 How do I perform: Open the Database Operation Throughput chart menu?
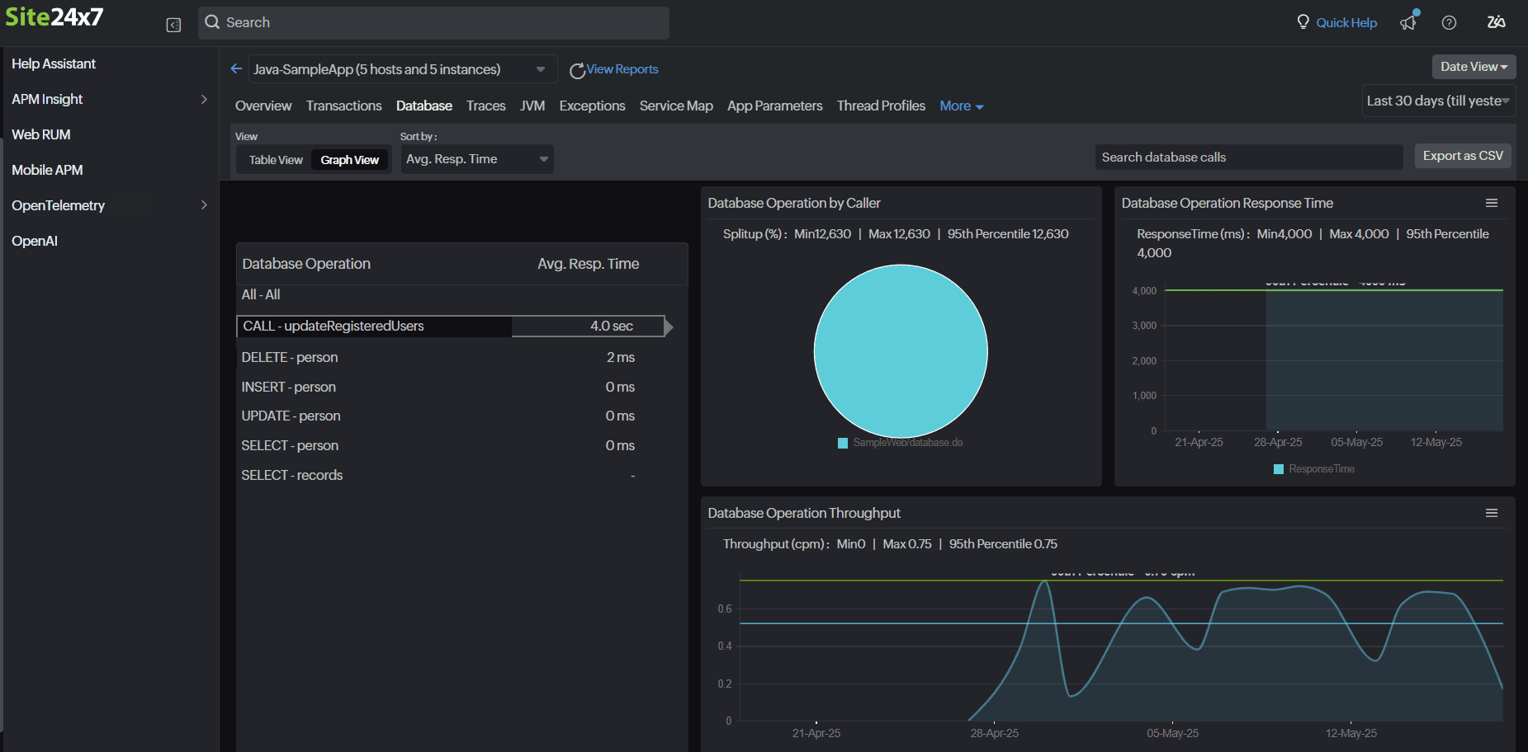coord(1492,512)
